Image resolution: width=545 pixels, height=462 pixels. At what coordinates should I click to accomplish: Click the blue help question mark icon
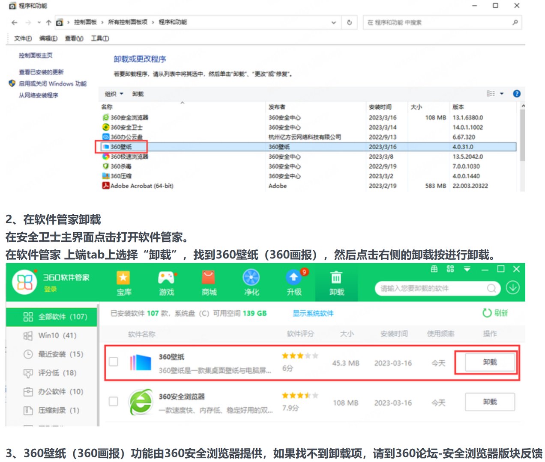(x=517, y=94)
